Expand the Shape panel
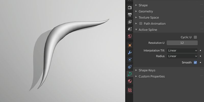Viewport: 204px width, 102px height. (136, 5)
